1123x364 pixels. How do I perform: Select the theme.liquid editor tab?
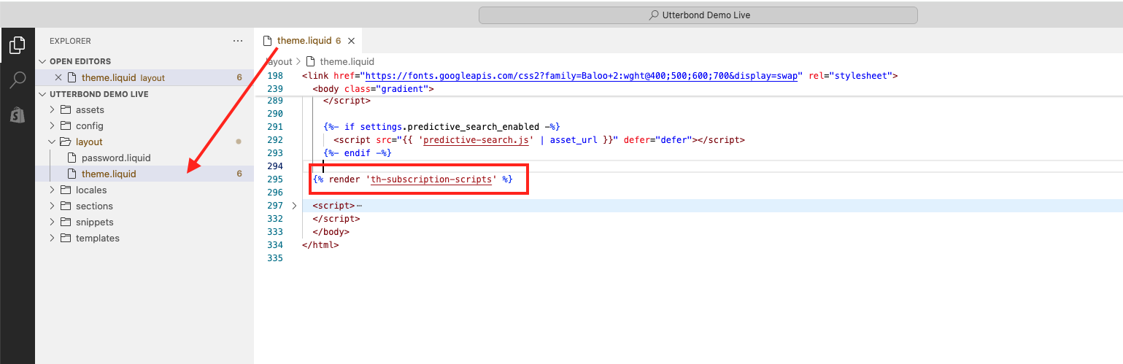tap(307, 41)
